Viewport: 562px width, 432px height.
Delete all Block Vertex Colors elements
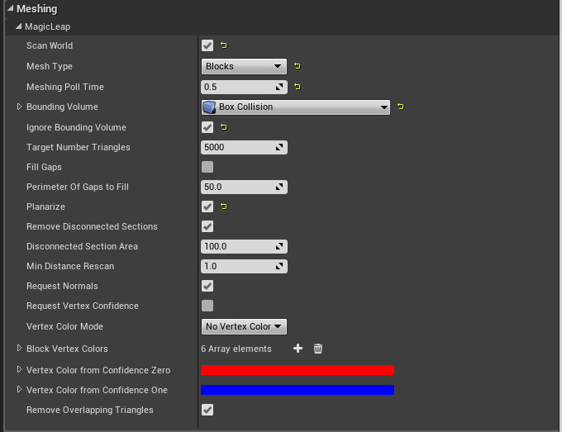tap(318, 349)
